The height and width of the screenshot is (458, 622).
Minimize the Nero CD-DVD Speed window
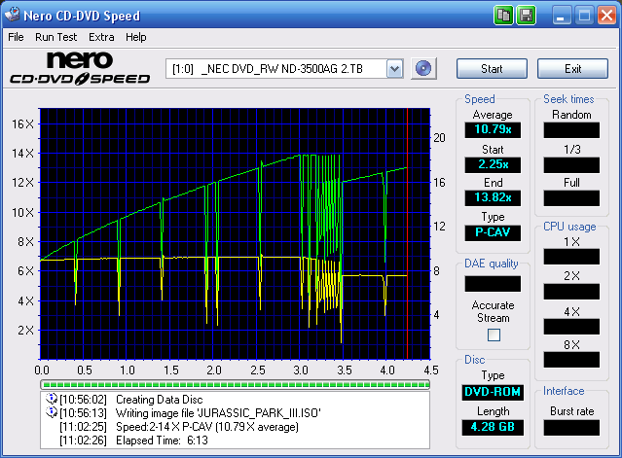click(x=561, y=16)
